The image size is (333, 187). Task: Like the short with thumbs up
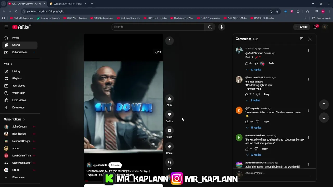pyautogui.click(x=169, y=98)
